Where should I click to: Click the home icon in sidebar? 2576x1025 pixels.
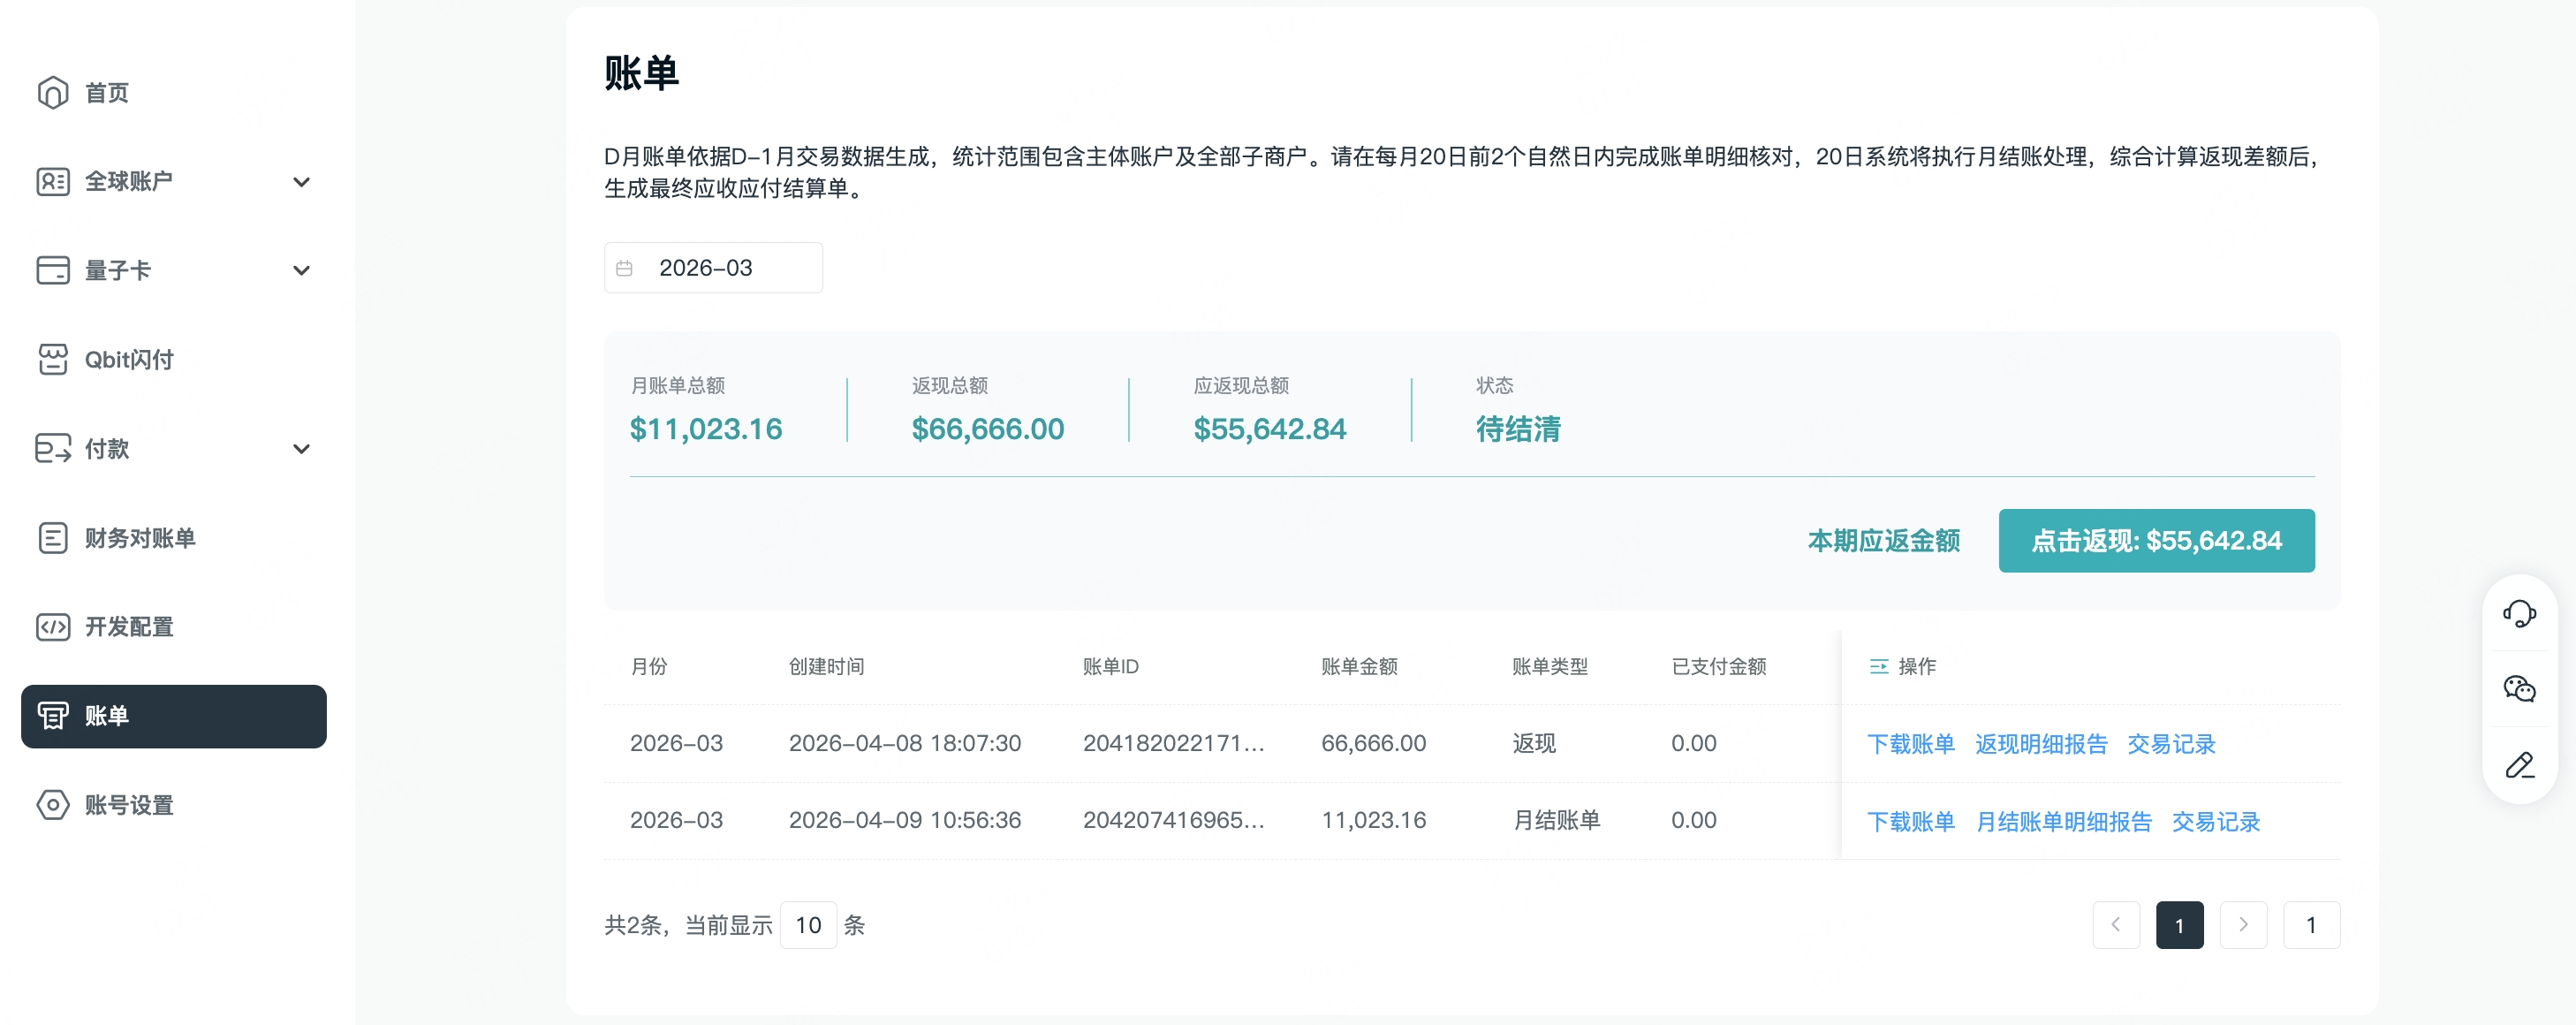coord(52,92)
